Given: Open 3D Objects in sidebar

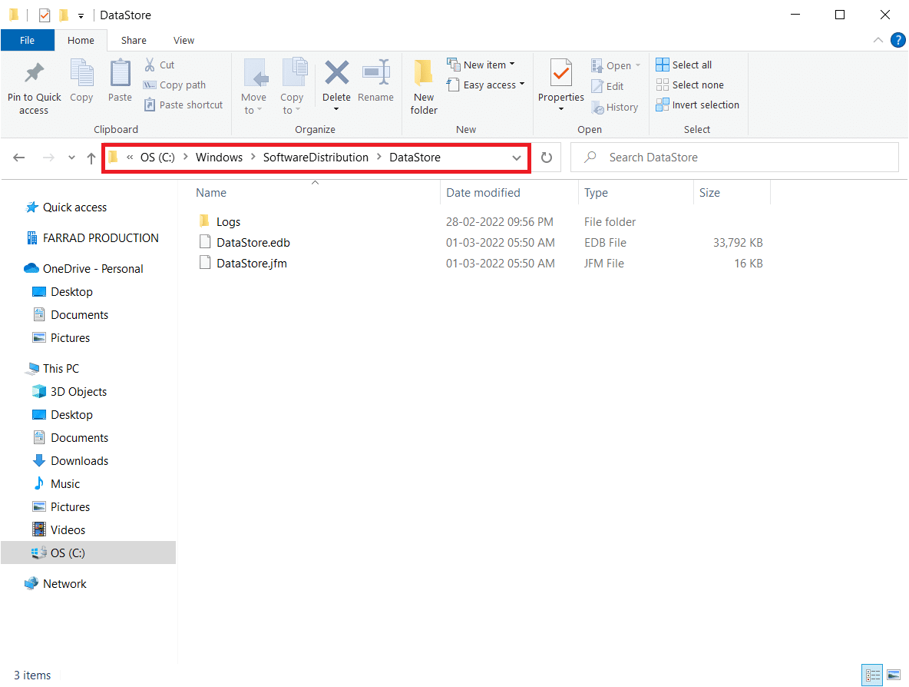Looking at the screenshot, I should coord(78,392).
